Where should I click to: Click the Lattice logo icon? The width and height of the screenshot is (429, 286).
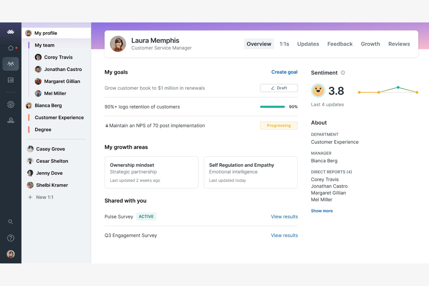[11, 32]
